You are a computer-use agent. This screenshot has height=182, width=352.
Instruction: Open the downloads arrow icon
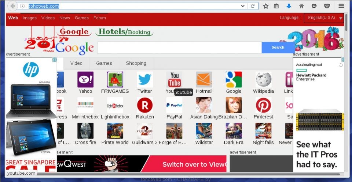(289, 6)
